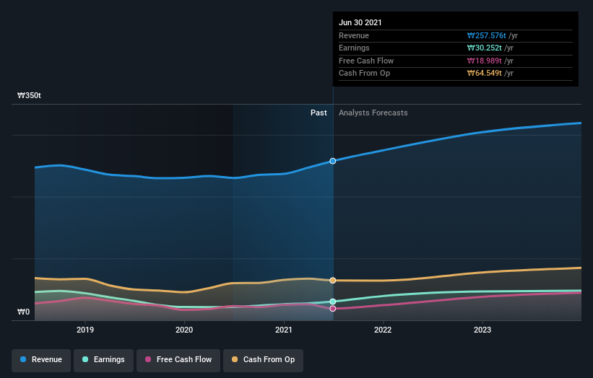Select the 2019 axis label
593x378 pixels.
pos(85,330)
